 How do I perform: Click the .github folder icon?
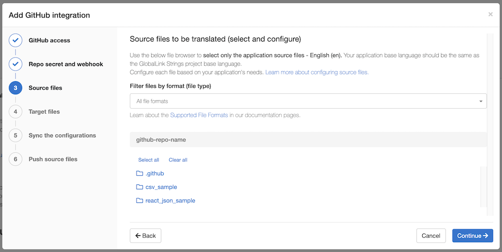(x=140, y=173)
